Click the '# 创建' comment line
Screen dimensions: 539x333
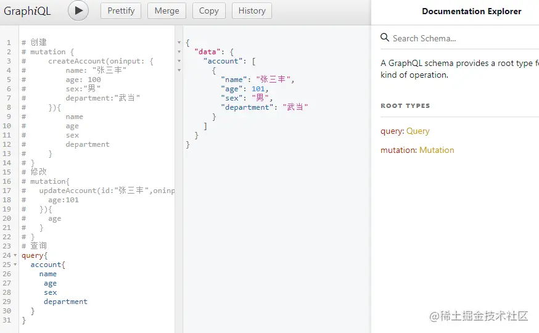34,43
